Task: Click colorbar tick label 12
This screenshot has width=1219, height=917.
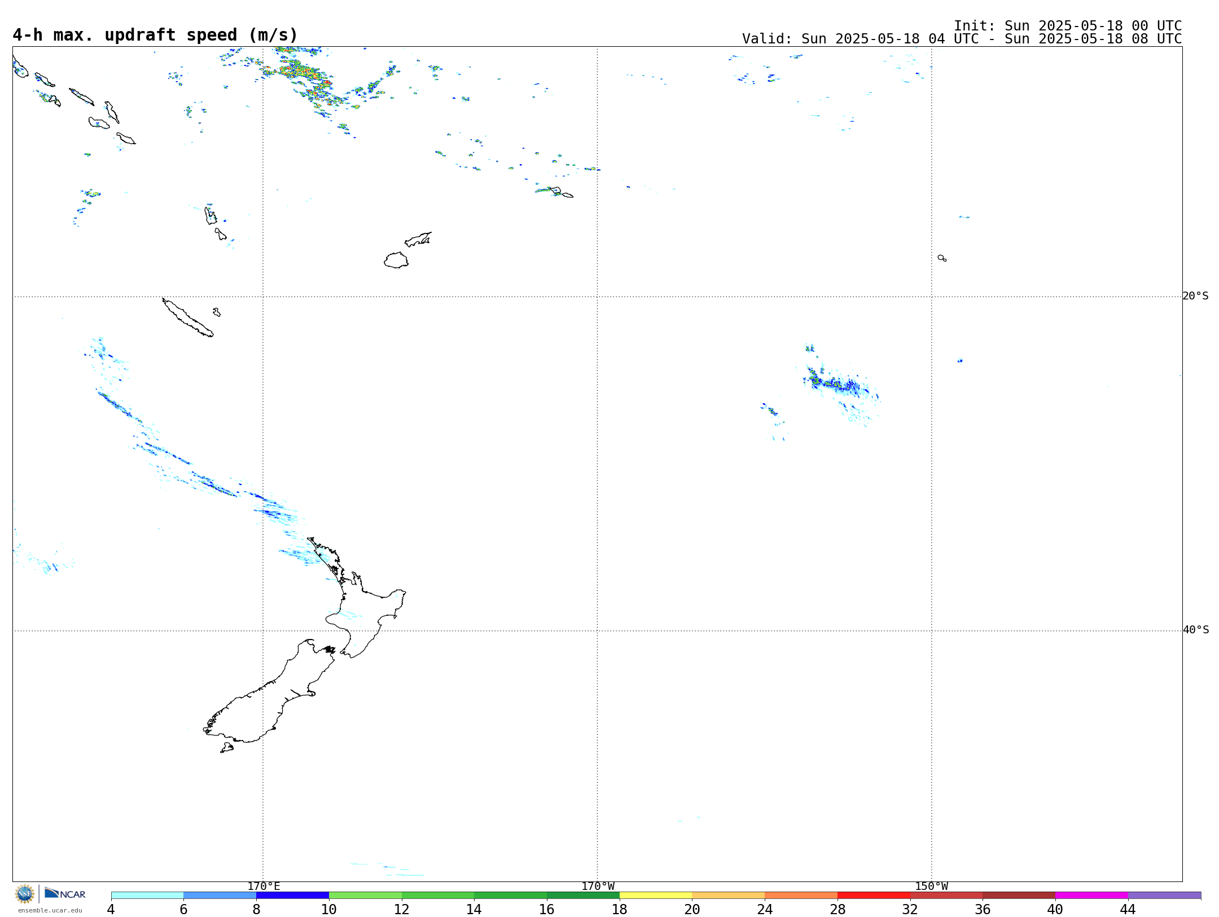Action: click(x=402, y=909)
